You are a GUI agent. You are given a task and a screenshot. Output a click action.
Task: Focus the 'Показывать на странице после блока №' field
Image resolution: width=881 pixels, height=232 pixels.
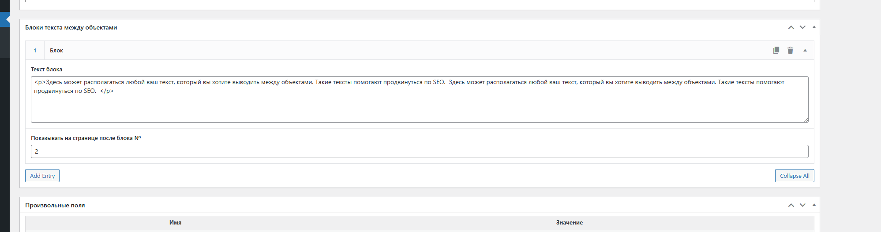[x=419, y=151]
